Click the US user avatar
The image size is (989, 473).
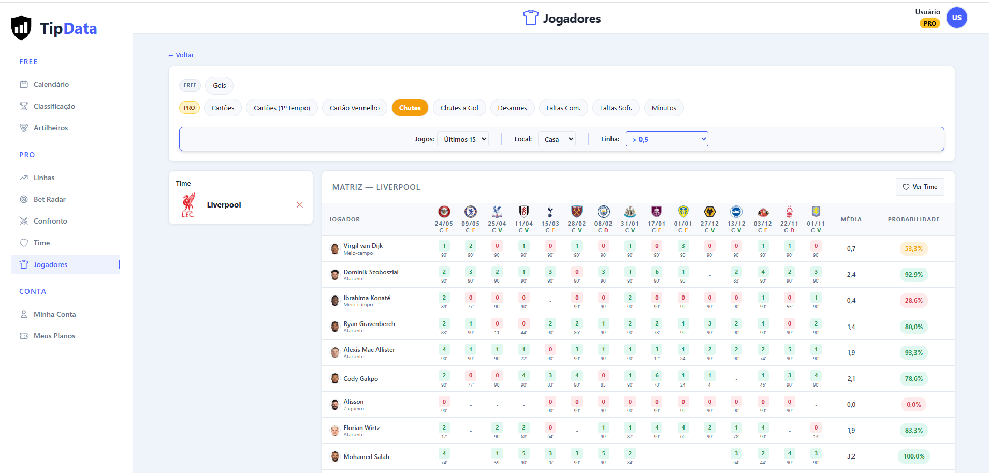pyautogui.click(x=956, y=18)
